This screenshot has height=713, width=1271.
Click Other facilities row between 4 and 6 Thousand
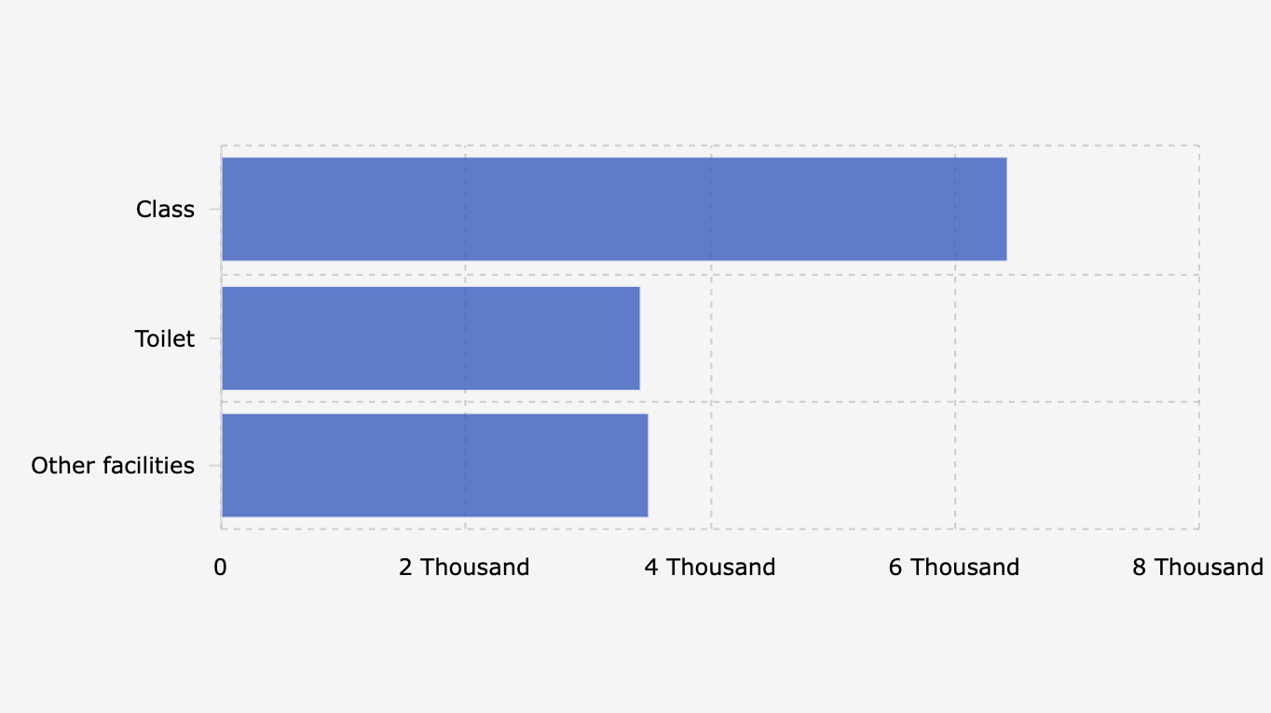pyautogui.click(x=832, y=465)
